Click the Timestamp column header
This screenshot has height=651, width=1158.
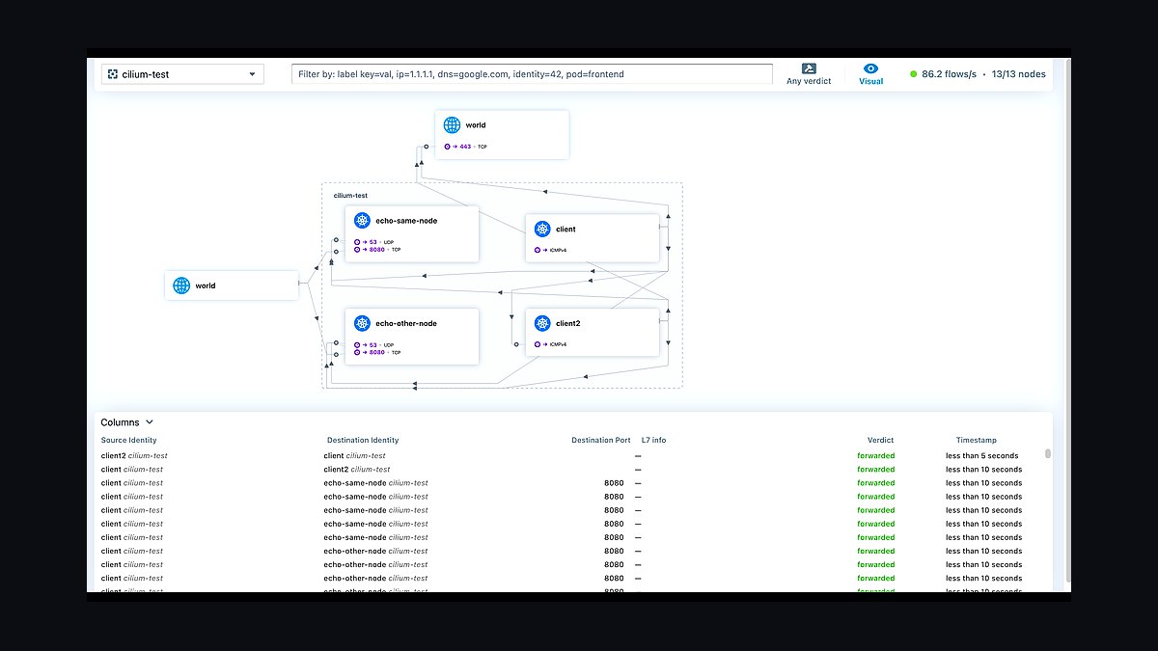[976, 441]
